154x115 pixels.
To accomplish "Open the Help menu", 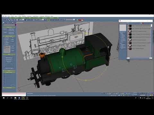I will [x=52, y=16].
